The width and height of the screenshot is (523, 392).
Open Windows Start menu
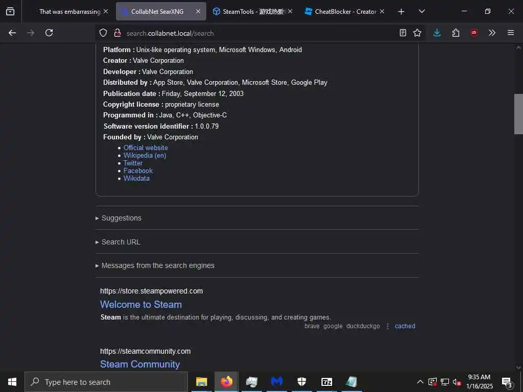[12, 382]
